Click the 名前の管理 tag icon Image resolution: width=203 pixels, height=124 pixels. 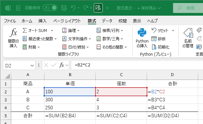(x=188, y=33)
